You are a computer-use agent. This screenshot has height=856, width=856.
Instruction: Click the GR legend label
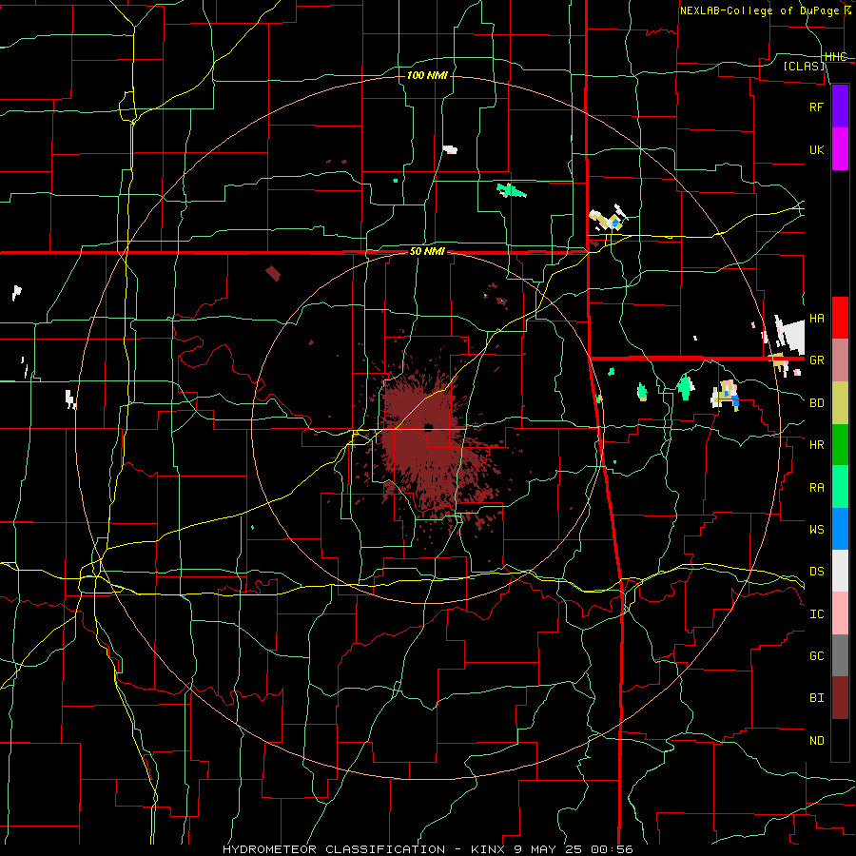(x=816, y=360)
